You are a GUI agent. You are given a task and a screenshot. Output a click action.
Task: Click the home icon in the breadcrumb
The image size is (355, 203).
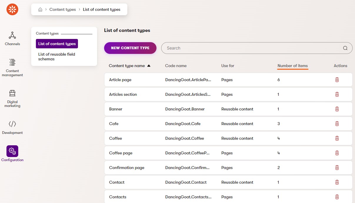pos(40,9)
